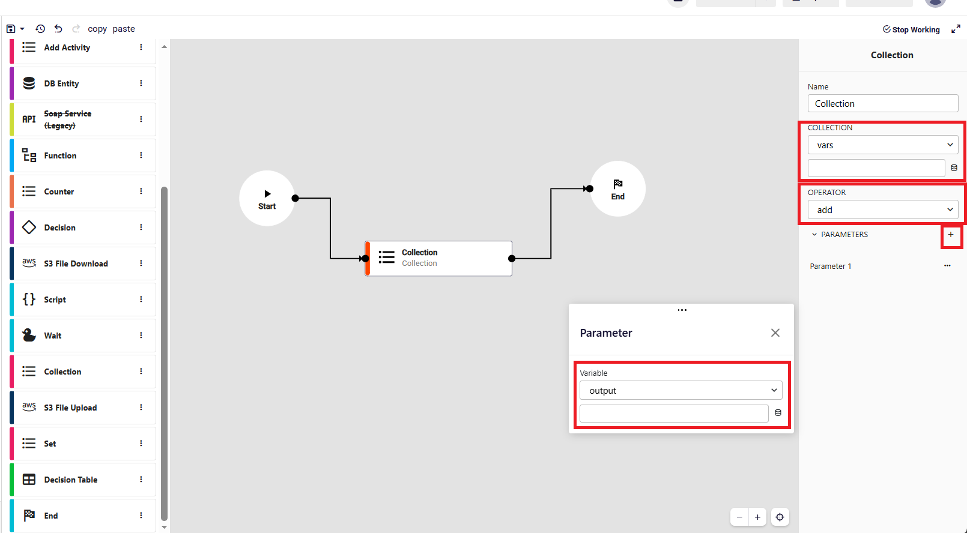This screenshot has height=533, width=967.
Task: Open the version history icon
Action: point(40,29)
